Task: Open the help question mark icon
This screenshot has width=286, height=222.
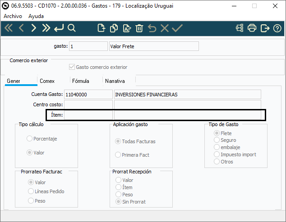Action: (x=277, y=28)
